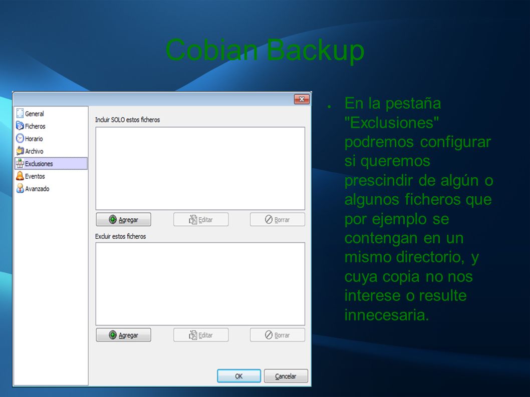Open the Horario schedule section

(x=51, y=139)
